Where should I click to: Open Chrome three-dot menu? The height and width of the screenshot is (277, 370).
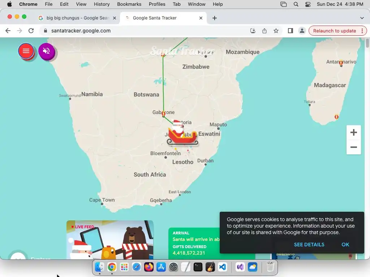tap(362, 31)
